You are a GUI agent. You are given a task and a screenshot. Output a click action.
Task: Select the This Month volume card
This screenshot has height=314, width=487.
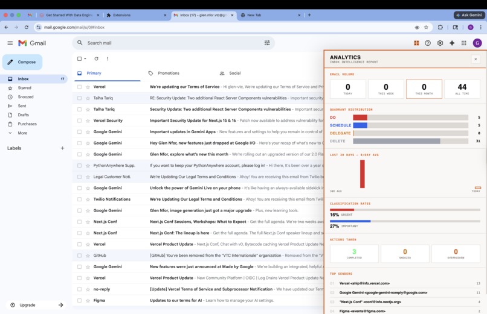coord(424,89)
